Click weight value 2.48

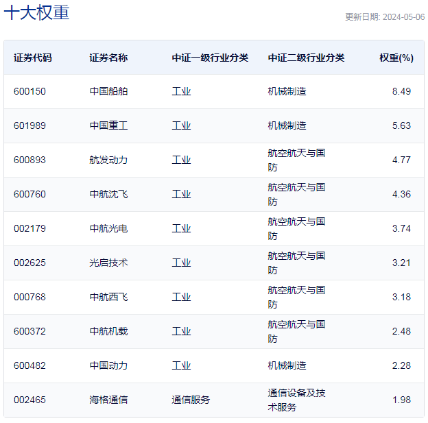pos(401,331)
